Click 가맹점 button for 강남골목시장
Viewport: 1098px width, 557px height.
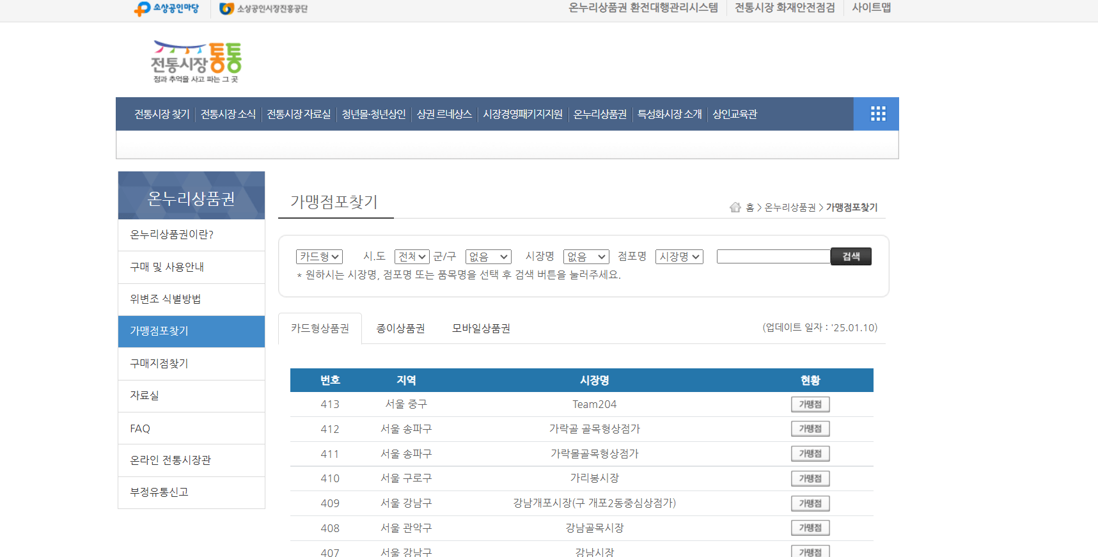pyautogui.click(x=810, y=528)
